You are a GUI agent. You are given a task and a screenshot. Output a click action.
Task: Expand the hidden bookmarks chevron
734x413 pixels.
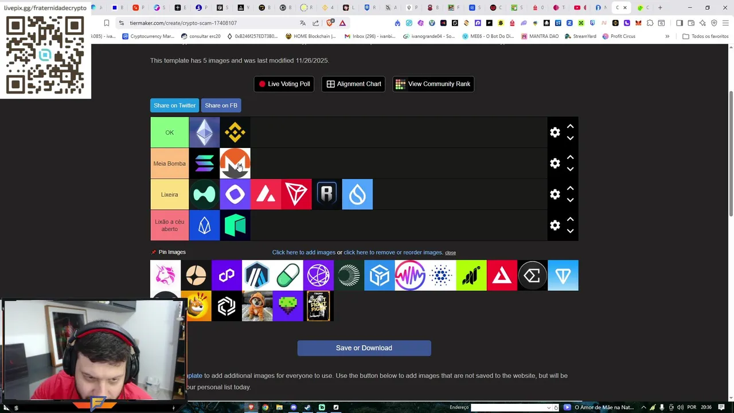pos(667,36)
